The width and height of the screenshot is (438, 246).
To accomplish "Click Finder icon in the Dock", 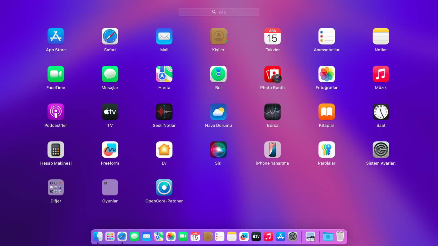I will point(98,237).
